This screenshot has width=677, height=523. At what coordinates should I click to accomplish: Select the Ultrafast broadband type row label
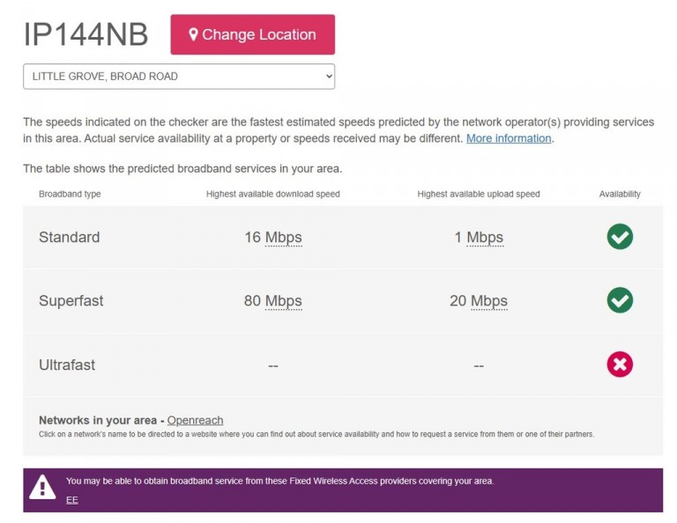click(67, 365)
